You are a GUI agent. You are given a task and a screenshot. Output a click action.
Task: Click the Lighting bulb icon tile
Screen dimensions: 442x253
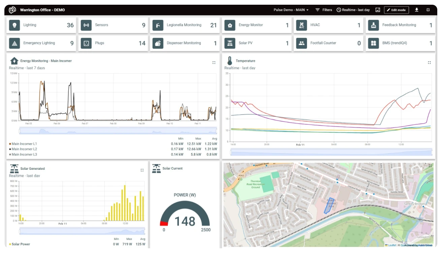click(x=14, y=25)
